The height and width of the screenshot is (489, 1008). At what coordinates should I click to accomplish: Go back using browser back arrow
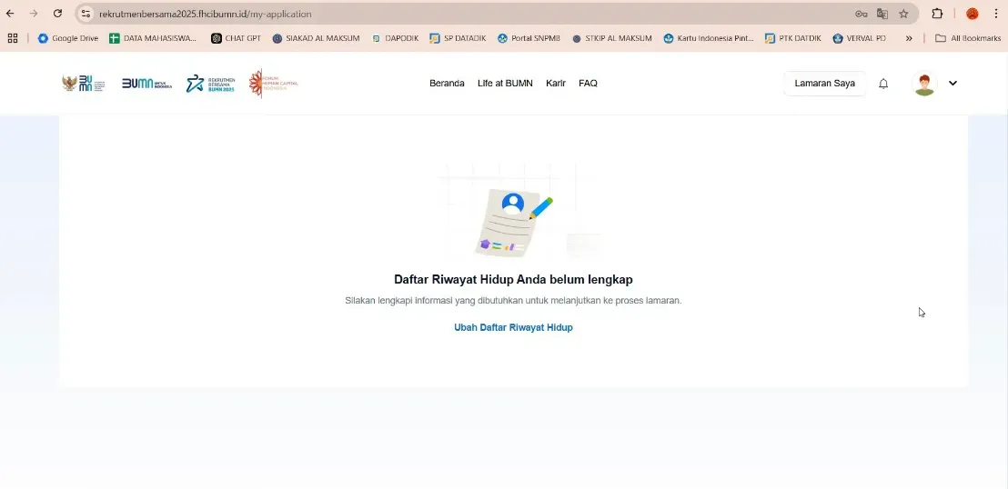click(x=10, y=14)
